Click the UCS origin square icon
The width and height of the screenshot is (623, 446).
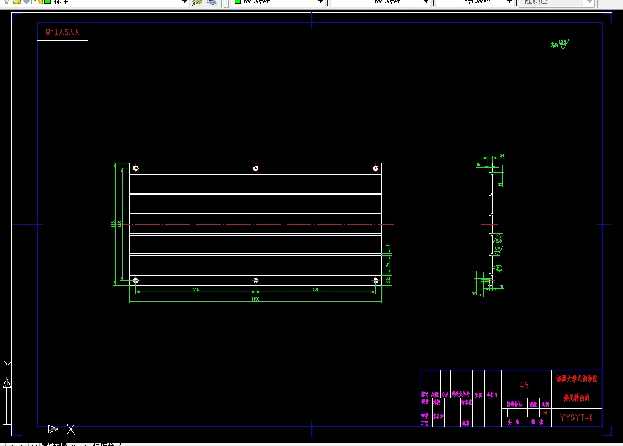click(x=7, y=429)
